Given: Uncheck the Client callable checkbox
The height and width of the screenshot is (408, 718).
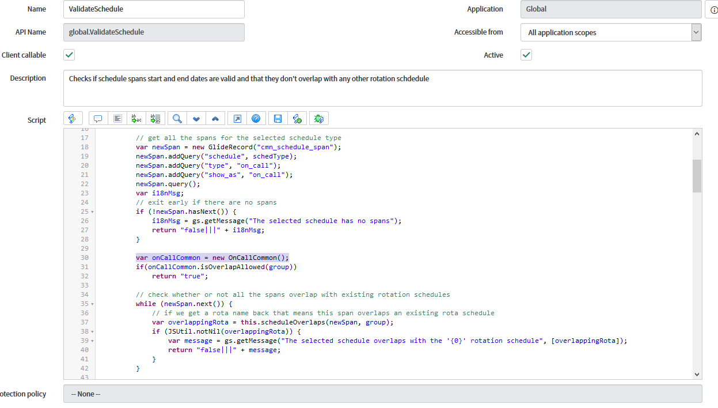Looking at the screenshot, I should [x=69, y=55].
